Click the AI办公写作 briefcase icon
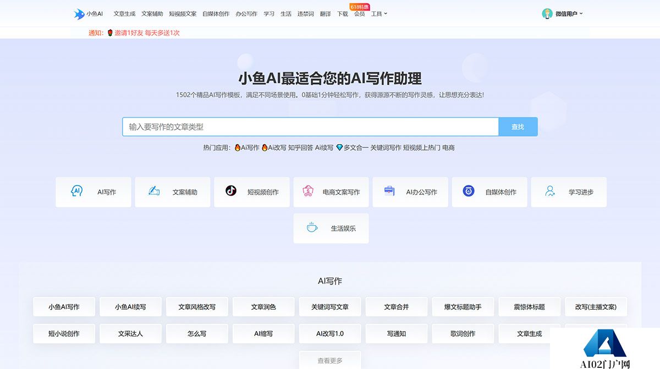The width and height of the screenshot is (660, 369). pyautogui.click(x=389, y=191)
